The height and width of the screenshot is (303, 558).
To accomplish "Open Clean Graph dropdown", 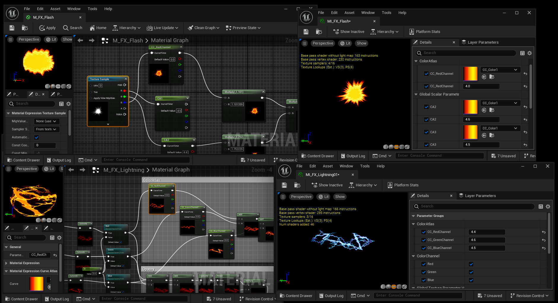I will (203, 28).
